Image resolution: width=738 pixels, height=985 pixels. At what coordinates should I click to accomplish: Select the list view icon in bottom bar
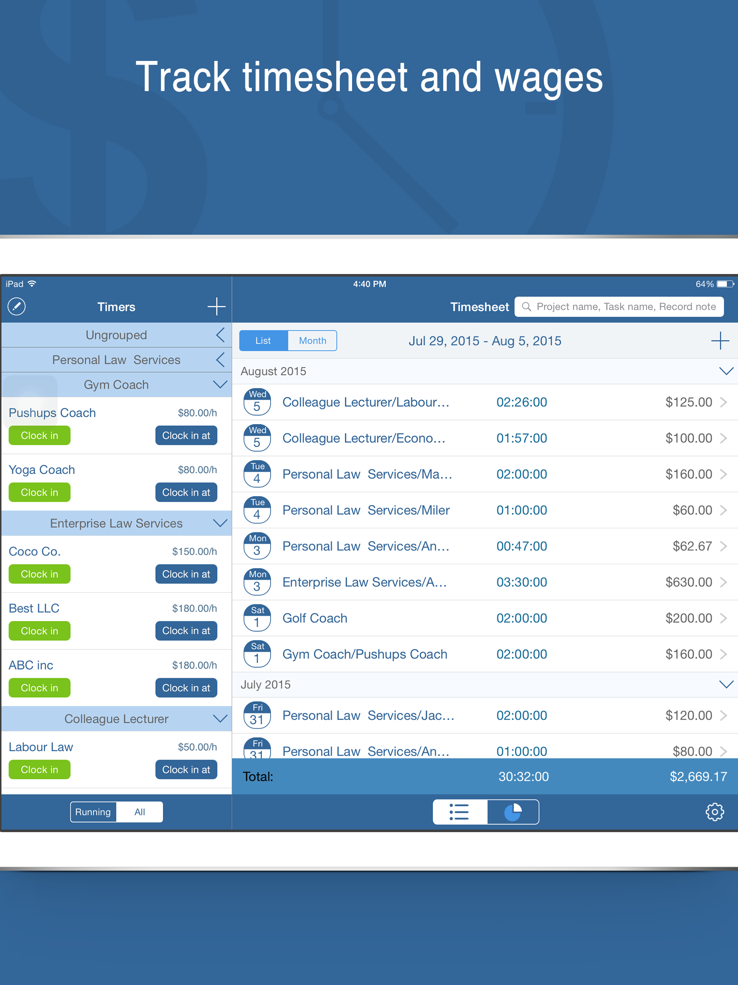click(x=459, y=812)
